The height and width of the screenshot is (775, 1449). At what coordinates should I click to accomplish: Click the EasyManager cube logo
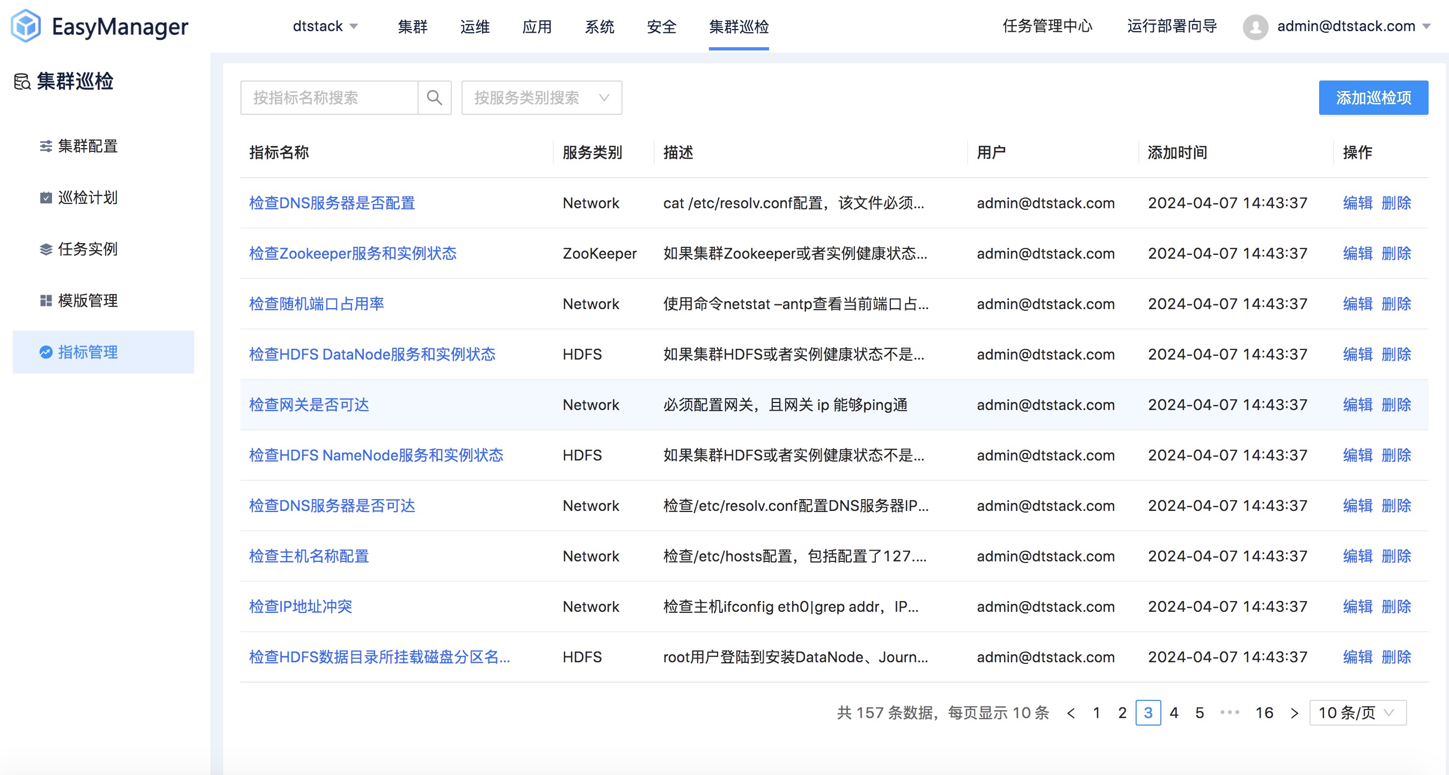26,26
